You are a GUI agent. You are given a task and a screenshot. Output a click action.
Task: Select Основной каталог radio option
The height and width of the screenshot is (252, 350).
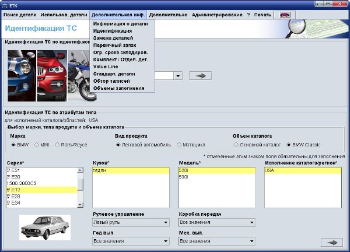[x=236, y=144]
